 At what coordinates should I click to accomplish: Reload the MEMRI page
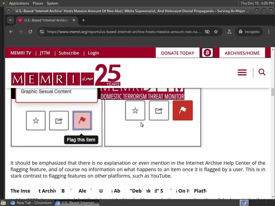30,32
